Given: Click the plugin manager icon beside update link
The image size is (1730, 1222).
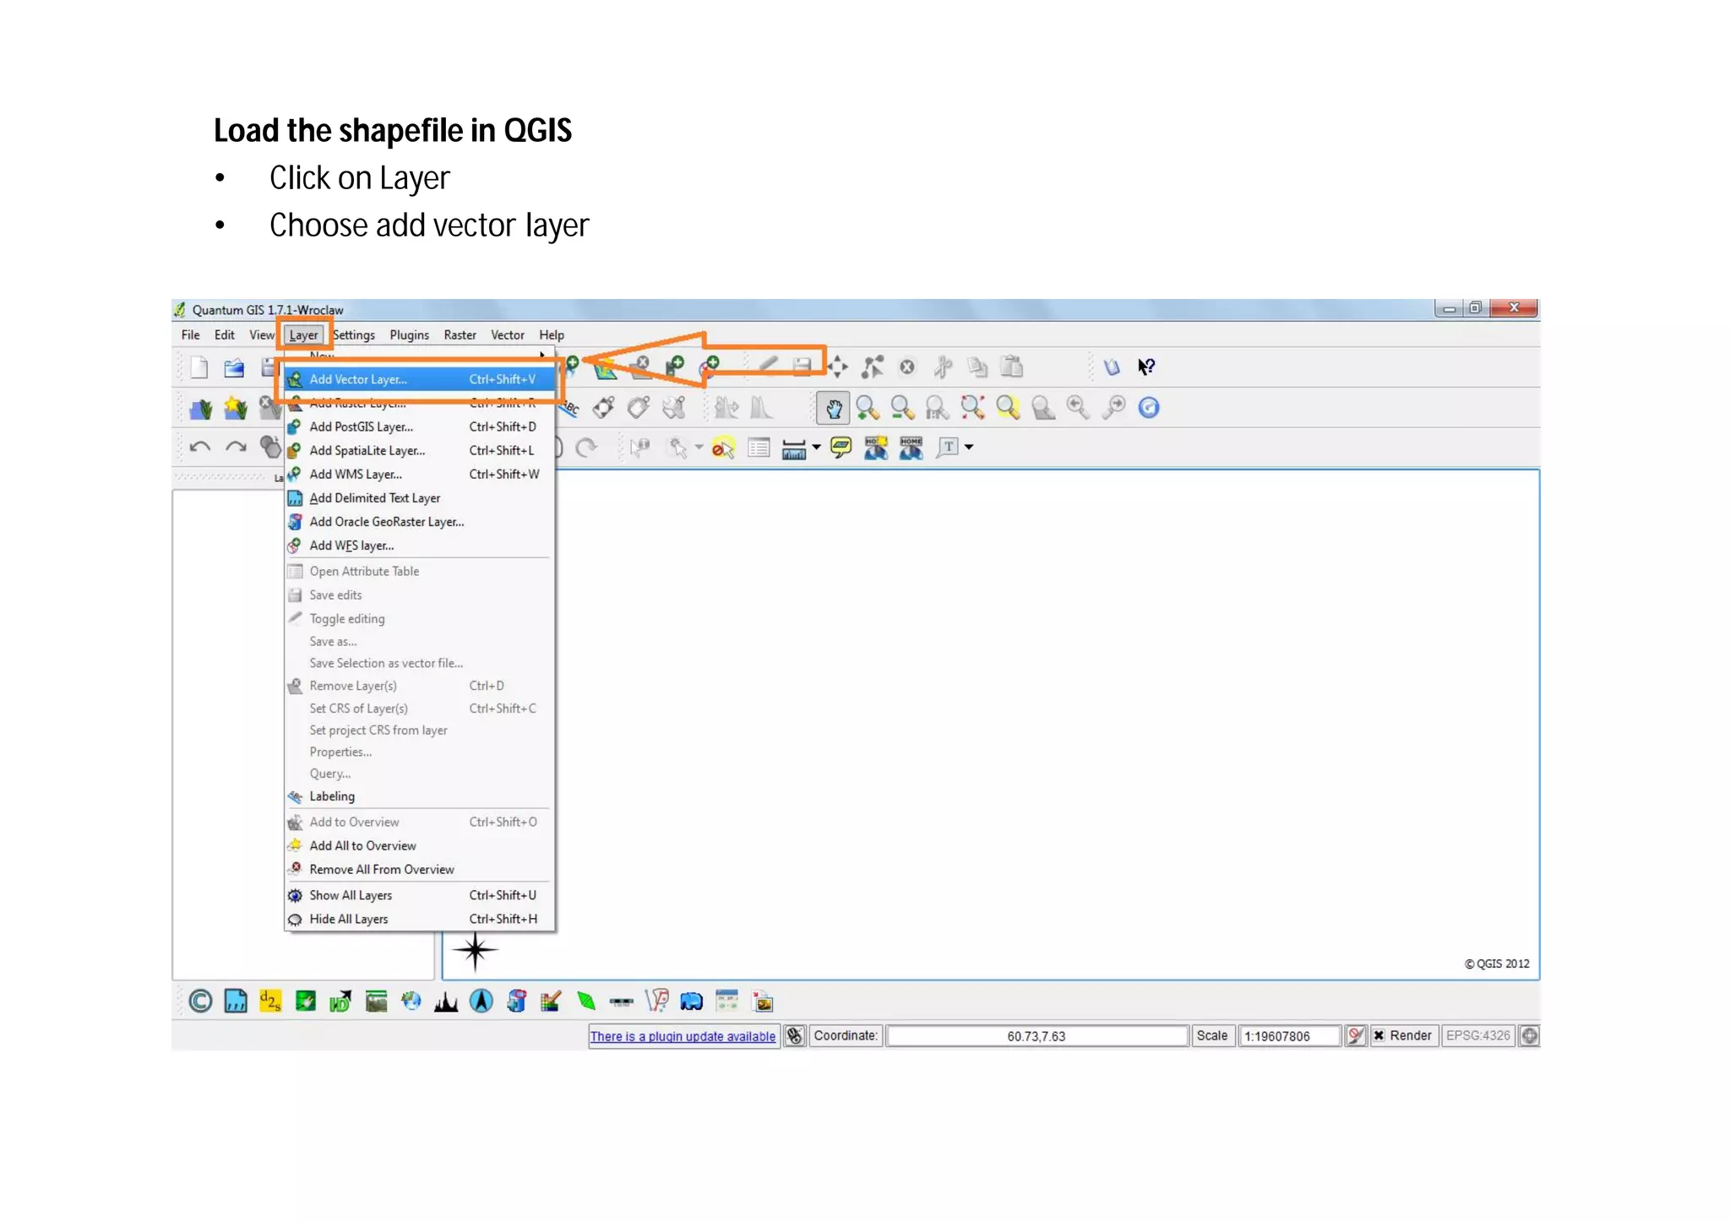Looking at the screenshot, I should [x=794, y=1036].
